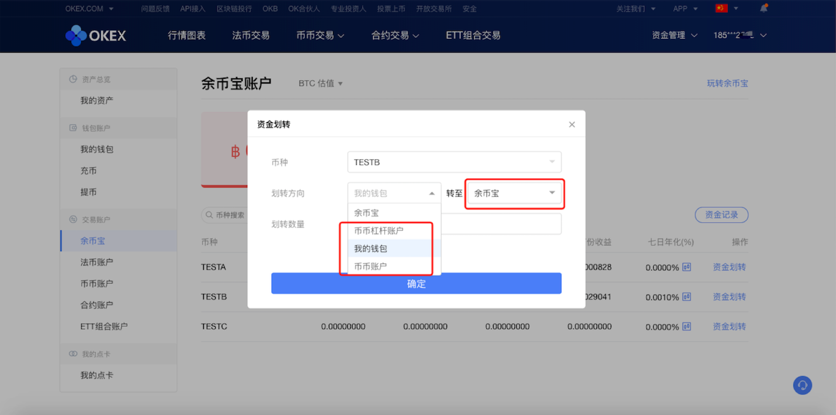The width and height of the screenshot is (836, 415).
Task: Open 合约账户 in the sidebar
Action: tap(97, 305)
